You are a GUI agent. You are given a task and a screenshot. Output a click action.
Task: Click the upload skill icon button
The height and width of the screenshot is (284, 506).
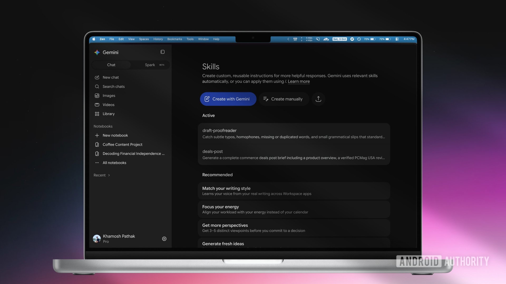tap(318, 99)
